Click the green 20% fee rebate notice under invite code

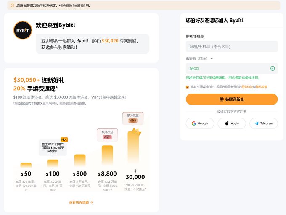click(222, 78)
